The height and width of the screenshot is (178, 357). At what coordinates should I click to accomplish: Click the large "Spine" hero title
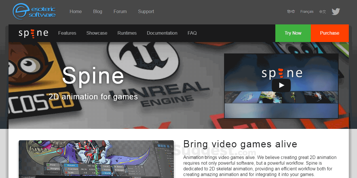(x=93, y=76)
